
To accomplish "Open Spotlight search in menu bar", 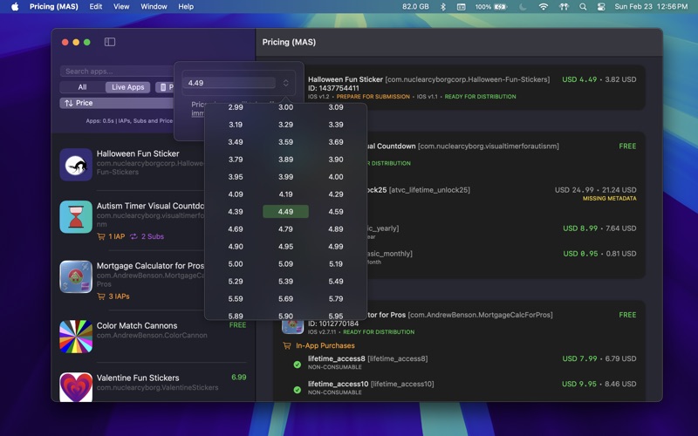I will 583,7.
